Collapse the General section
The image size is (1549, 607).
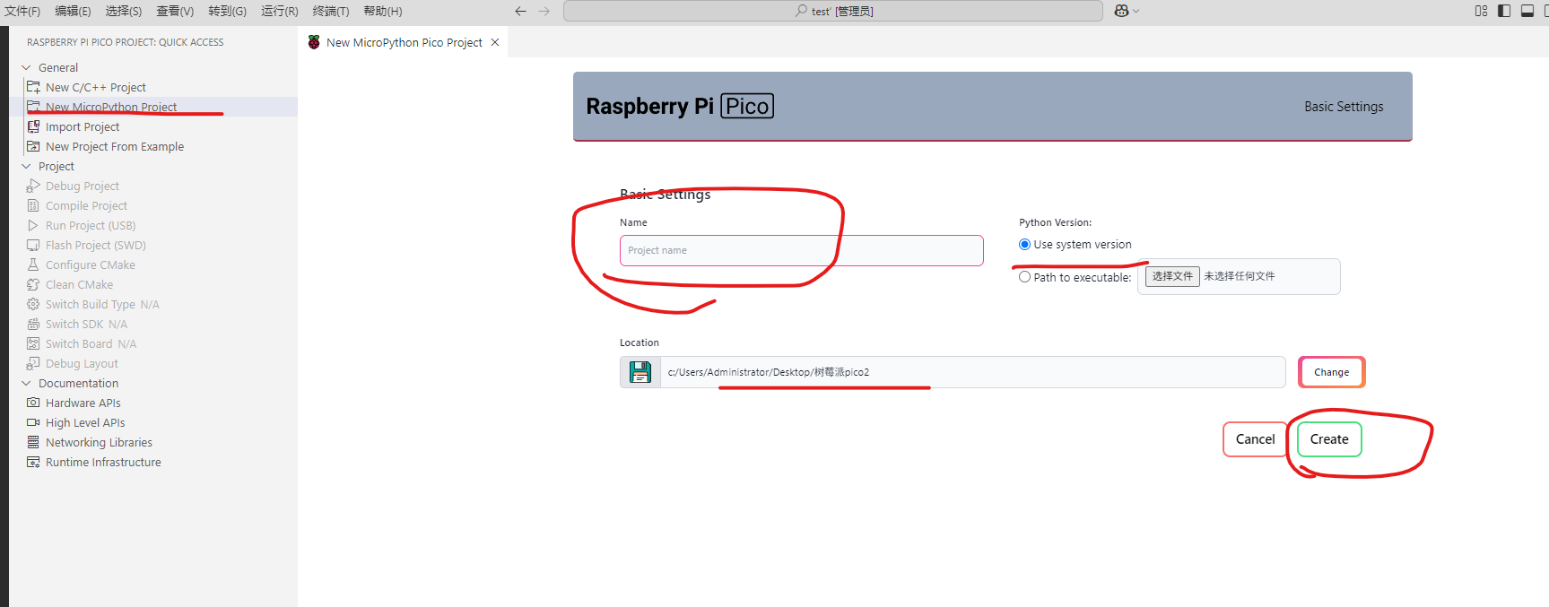(26, 67)
